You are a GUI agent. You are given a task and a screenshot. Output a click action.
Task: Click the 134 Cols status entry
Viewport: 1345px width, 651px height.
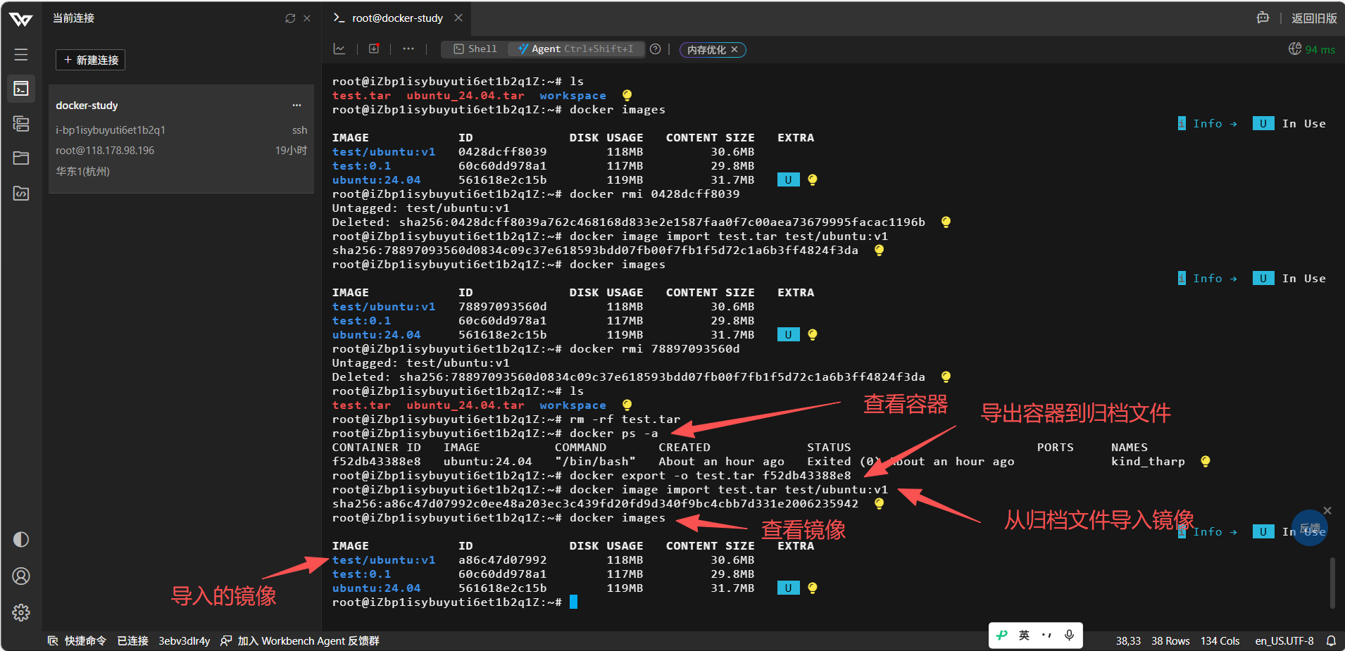[x=1220, y=640]
